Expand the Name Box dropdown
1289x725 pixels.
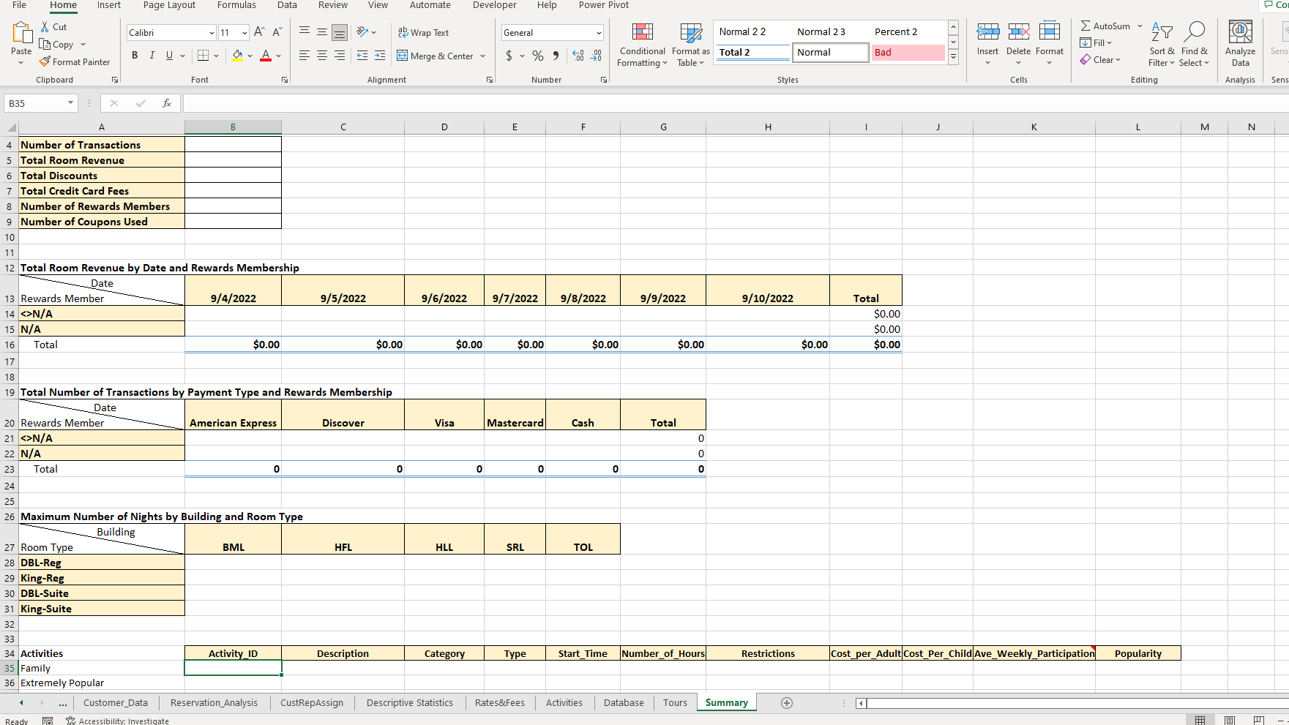(x=70, y=103)
